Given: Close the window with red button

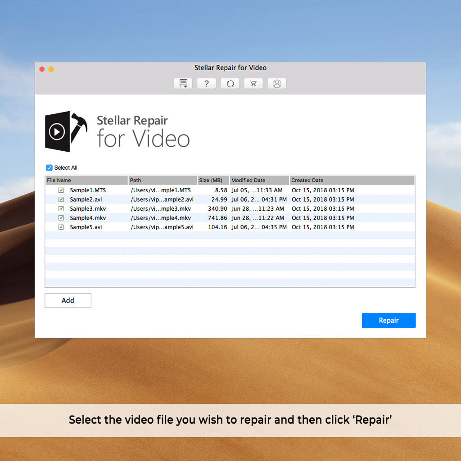Looking at the screenshot, I should coord(42,69).
